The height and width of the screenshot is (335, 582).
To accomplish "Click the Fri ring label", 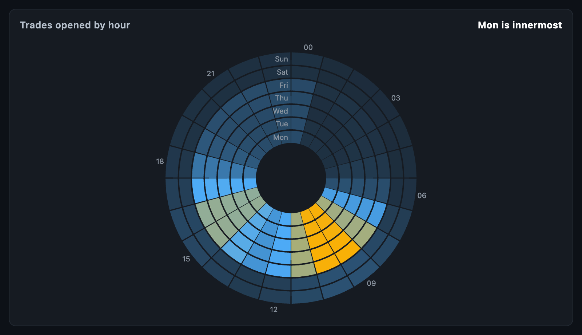I will coord(284,85).
